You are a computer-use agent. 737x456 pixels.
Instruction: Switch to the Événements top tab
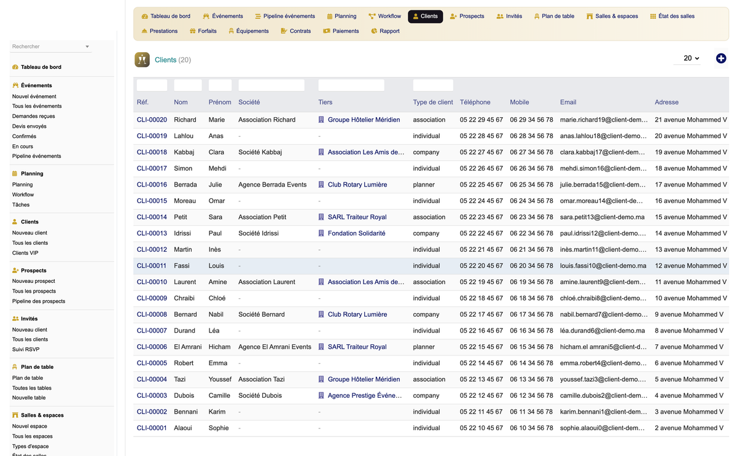[x=223, y=16]
